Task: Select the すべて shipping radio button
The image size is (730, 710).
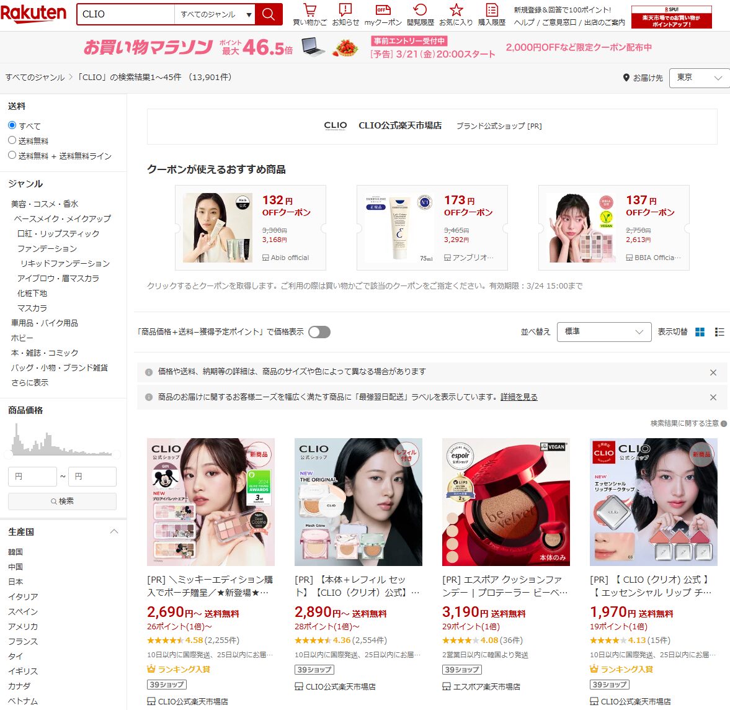Action: pos(12,125)
